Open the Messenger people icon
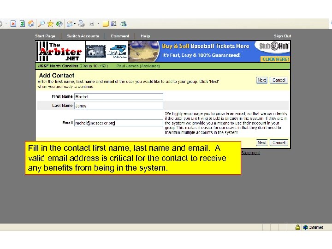The height and width of the screenshot is (249, 332). (x=124, y=24)
